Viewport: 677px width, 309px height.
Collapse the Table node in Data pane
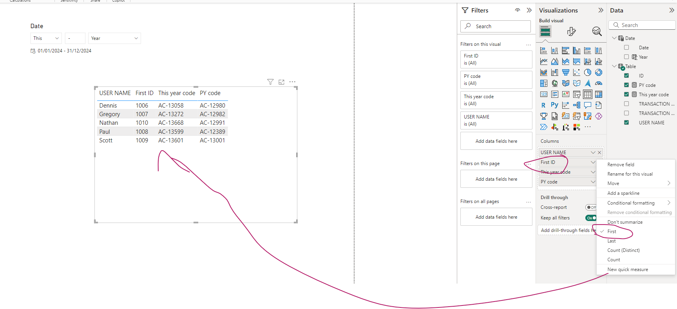point(614,66)
